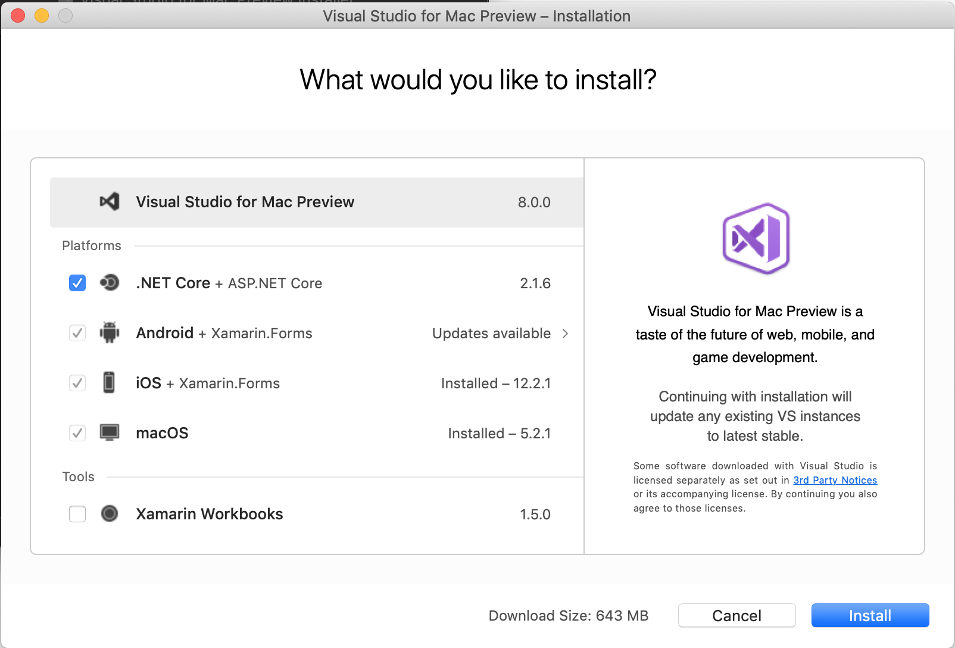Cancel the installation
The image size is (955, 648).
736,615
